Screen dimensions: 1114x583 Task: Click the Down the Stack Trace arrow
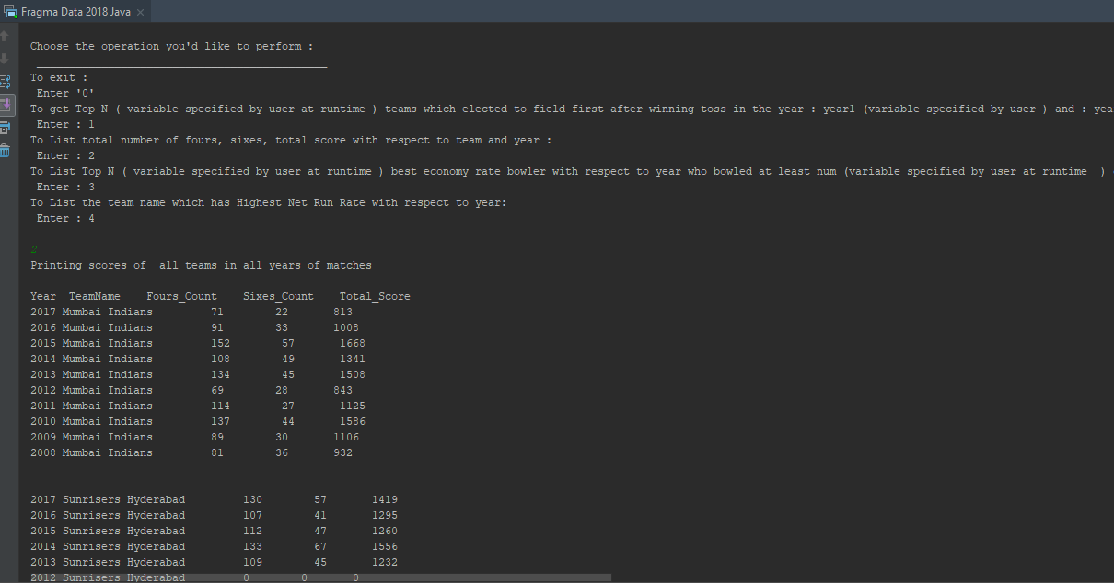(x=5, y=59)
